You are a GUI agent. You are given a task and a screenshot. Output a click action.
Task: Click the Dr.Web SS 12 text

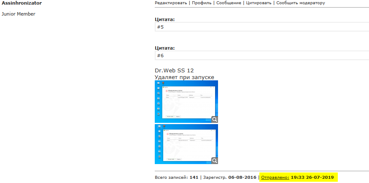tap(174, 70)
